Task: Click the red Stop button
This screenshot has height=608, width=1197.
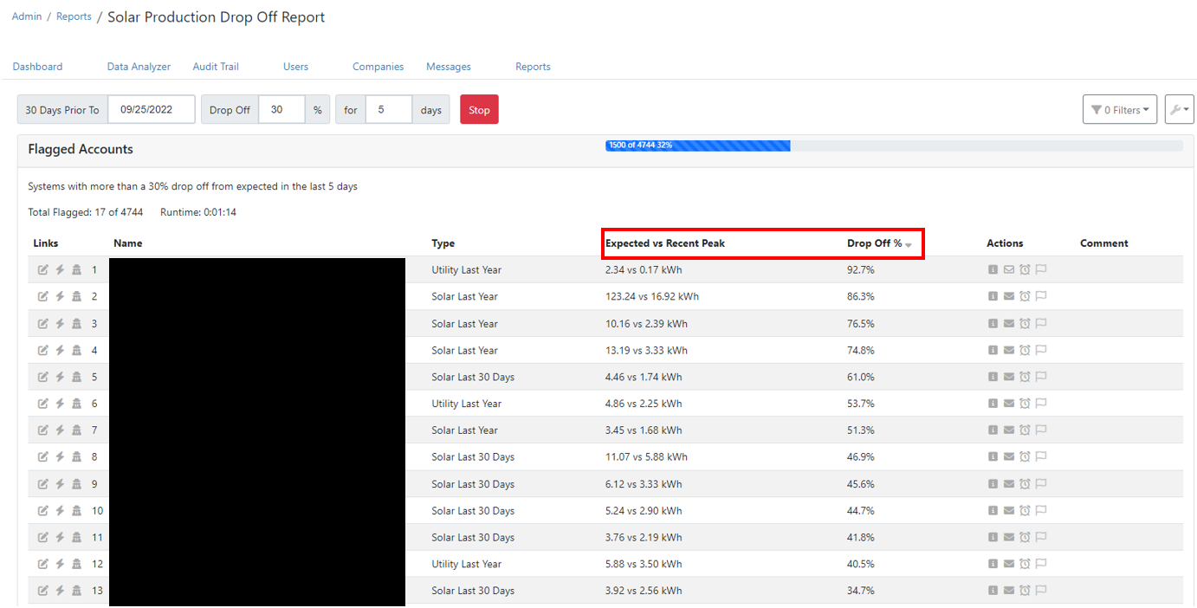Action: click(479, 110)
